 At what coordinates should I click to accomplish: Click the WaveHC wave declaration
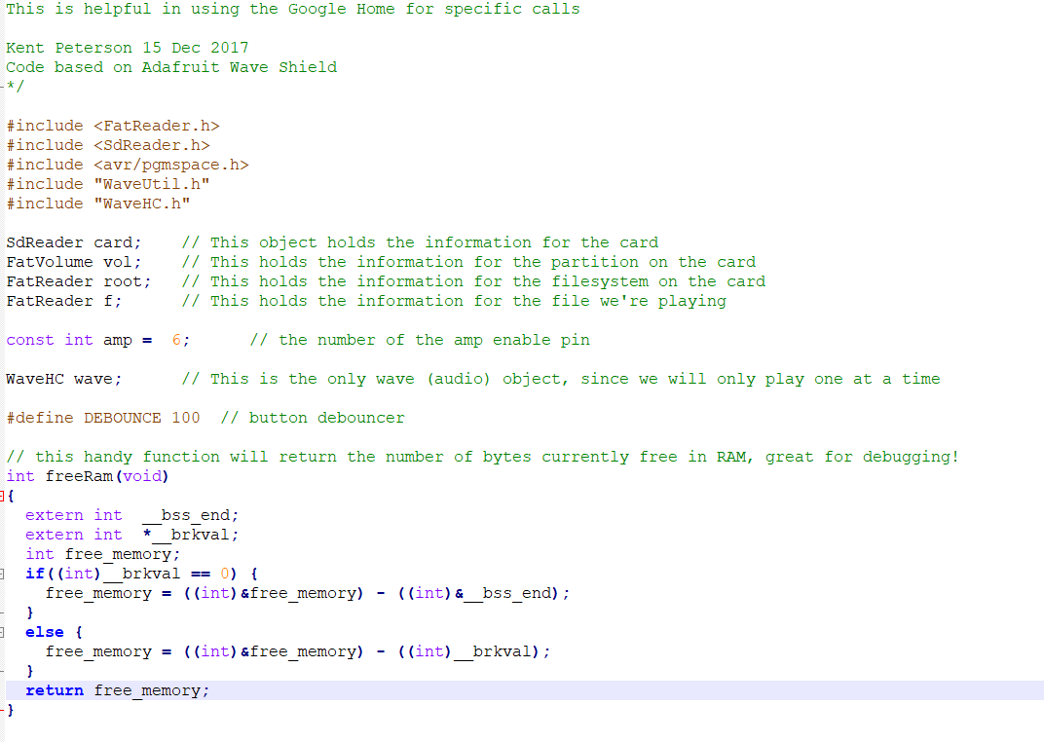tap(63, 378)
